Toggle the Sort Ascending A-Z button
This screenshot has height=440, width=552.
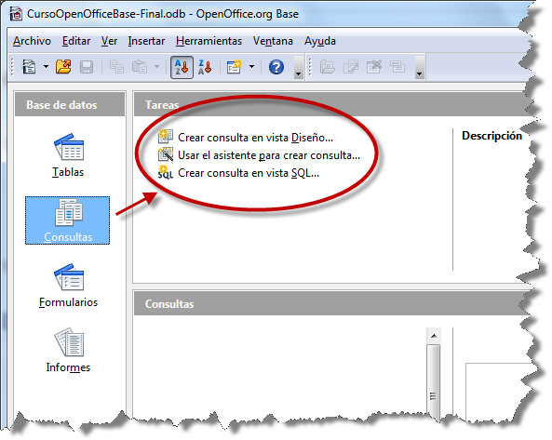(x=182, y=67)
